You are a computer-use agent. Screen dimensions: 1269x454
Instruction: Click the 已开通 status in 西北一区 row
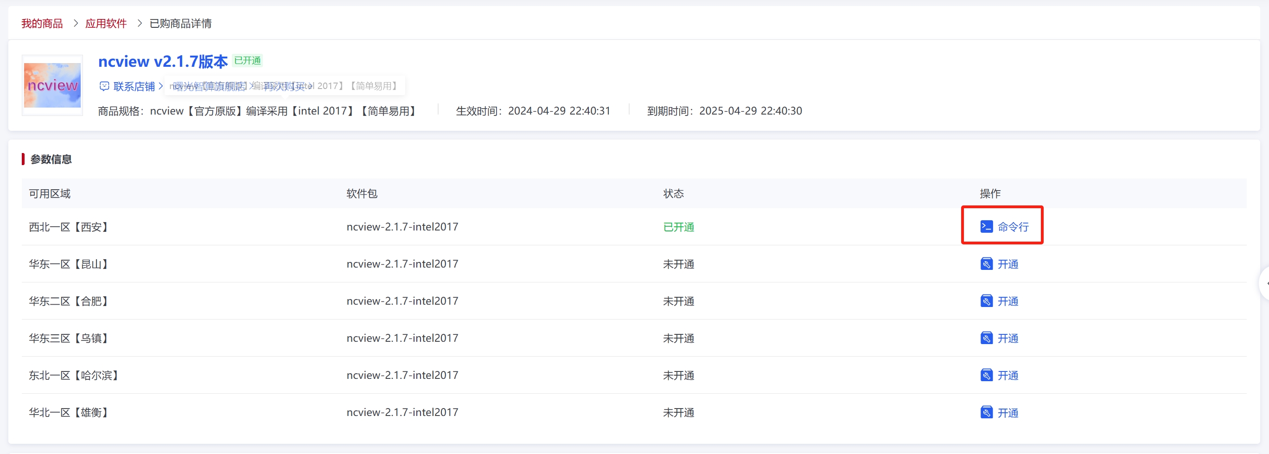(678, 227)
